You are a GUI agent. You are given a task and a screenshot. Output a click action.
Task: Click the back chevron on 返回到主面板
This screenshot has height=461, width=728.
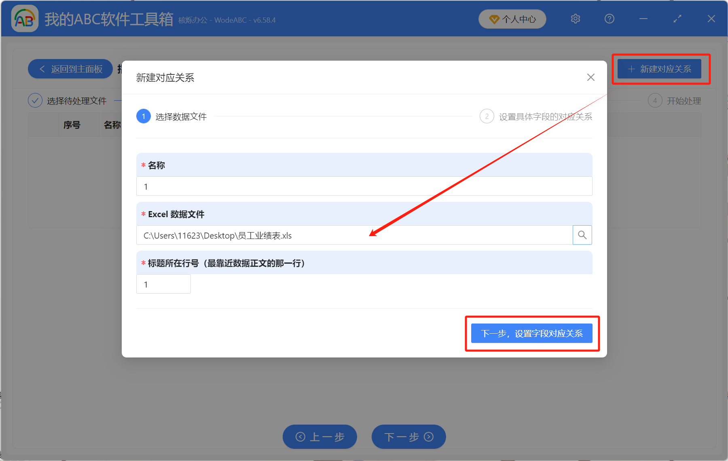42,69
